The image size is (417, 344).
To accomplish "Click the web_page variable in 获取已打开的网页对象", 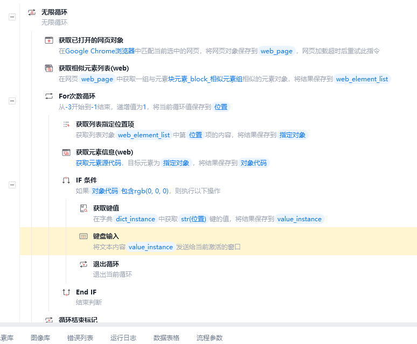I will (276, 51).
